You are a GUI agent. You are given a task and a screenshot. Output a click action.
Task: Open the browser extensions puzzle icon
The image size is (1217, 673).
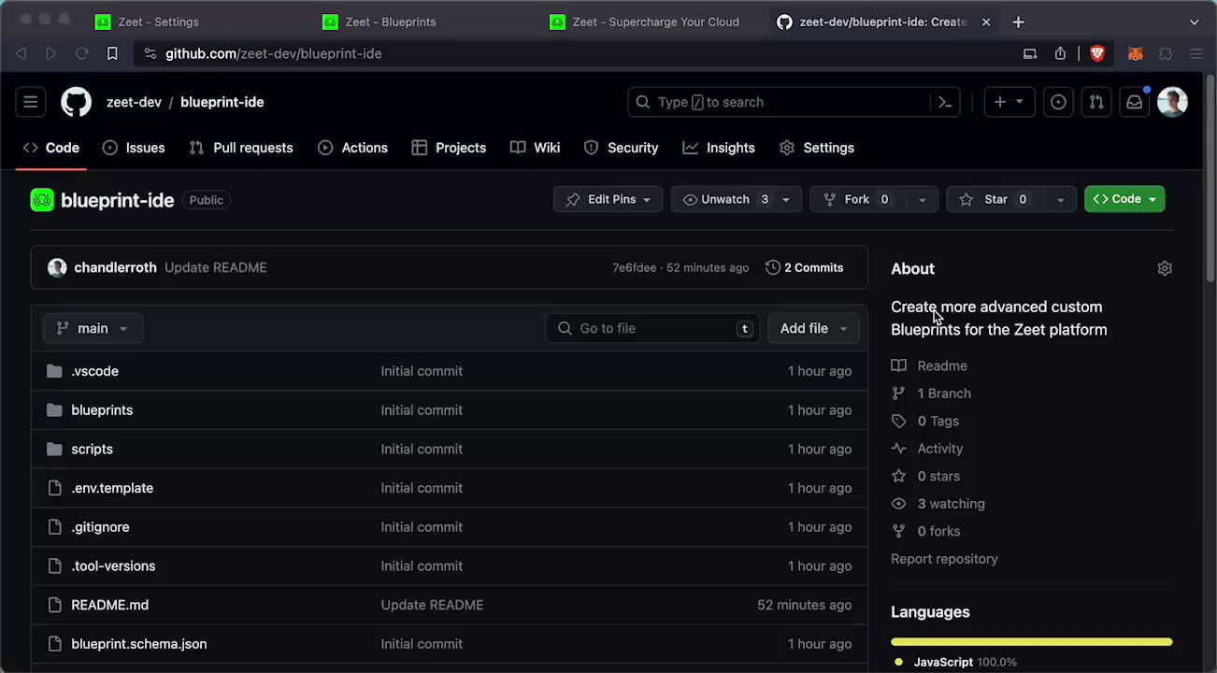tap(1166, 53)
